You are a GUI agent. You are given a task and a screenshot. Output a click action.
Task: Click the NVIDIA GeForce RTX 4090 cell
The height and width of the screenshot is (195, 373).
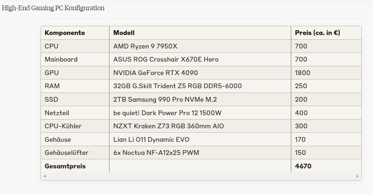click(200, 73)
